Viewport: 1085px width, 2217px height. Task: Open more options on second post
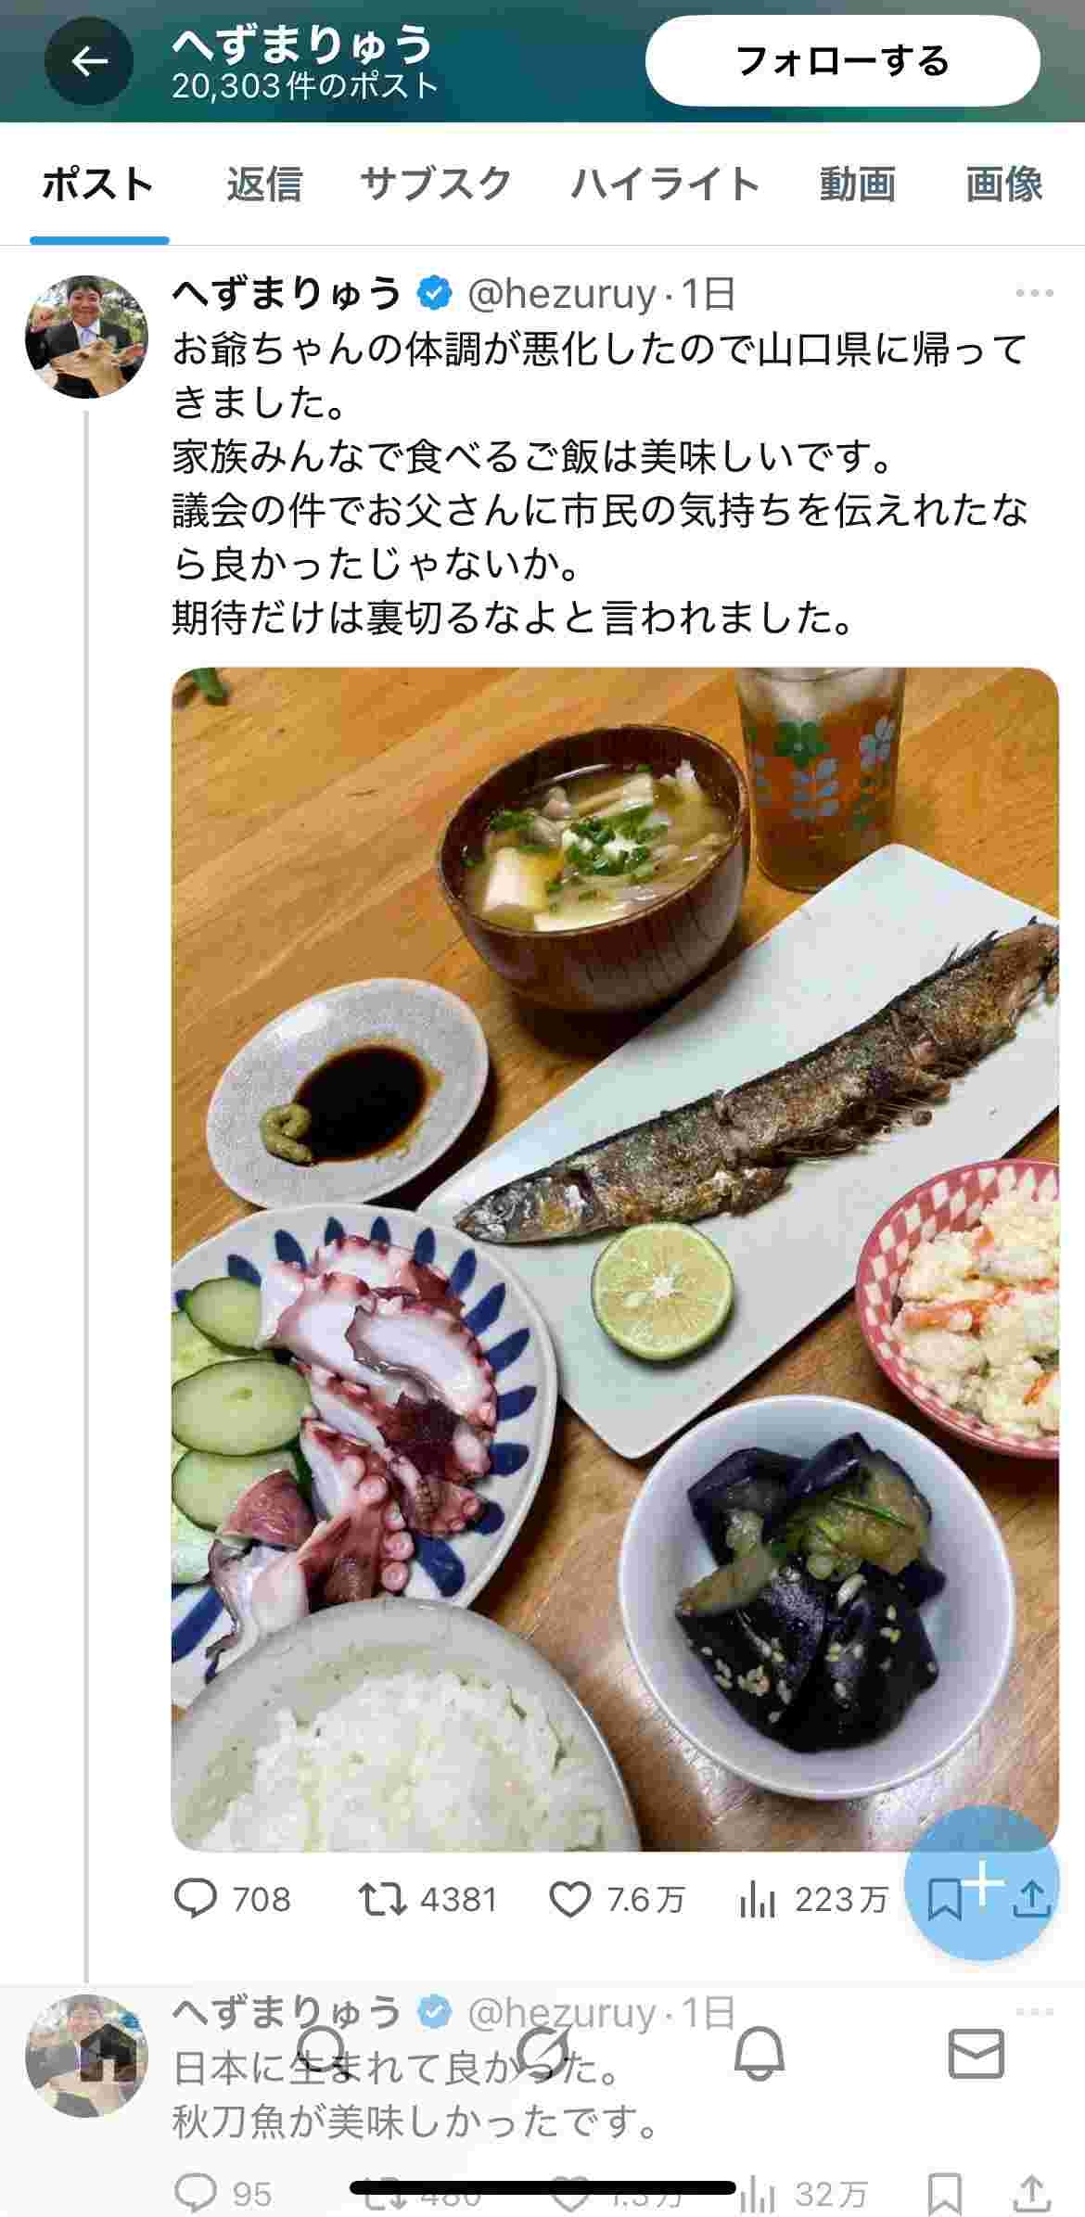1034,2011
